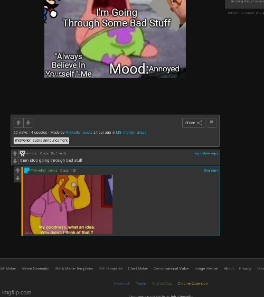The height and width of the screenshot is (297, 264).
Task: Upvote Midweller_sucks' Simpsons reply
Action: 17,171
